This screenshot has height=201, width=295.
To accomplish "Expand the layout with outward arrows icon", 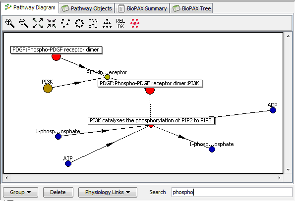I will 38,23.
